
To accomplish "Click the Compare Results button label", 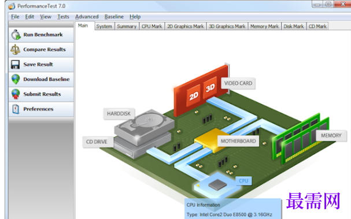I will [x=45, y=50].
